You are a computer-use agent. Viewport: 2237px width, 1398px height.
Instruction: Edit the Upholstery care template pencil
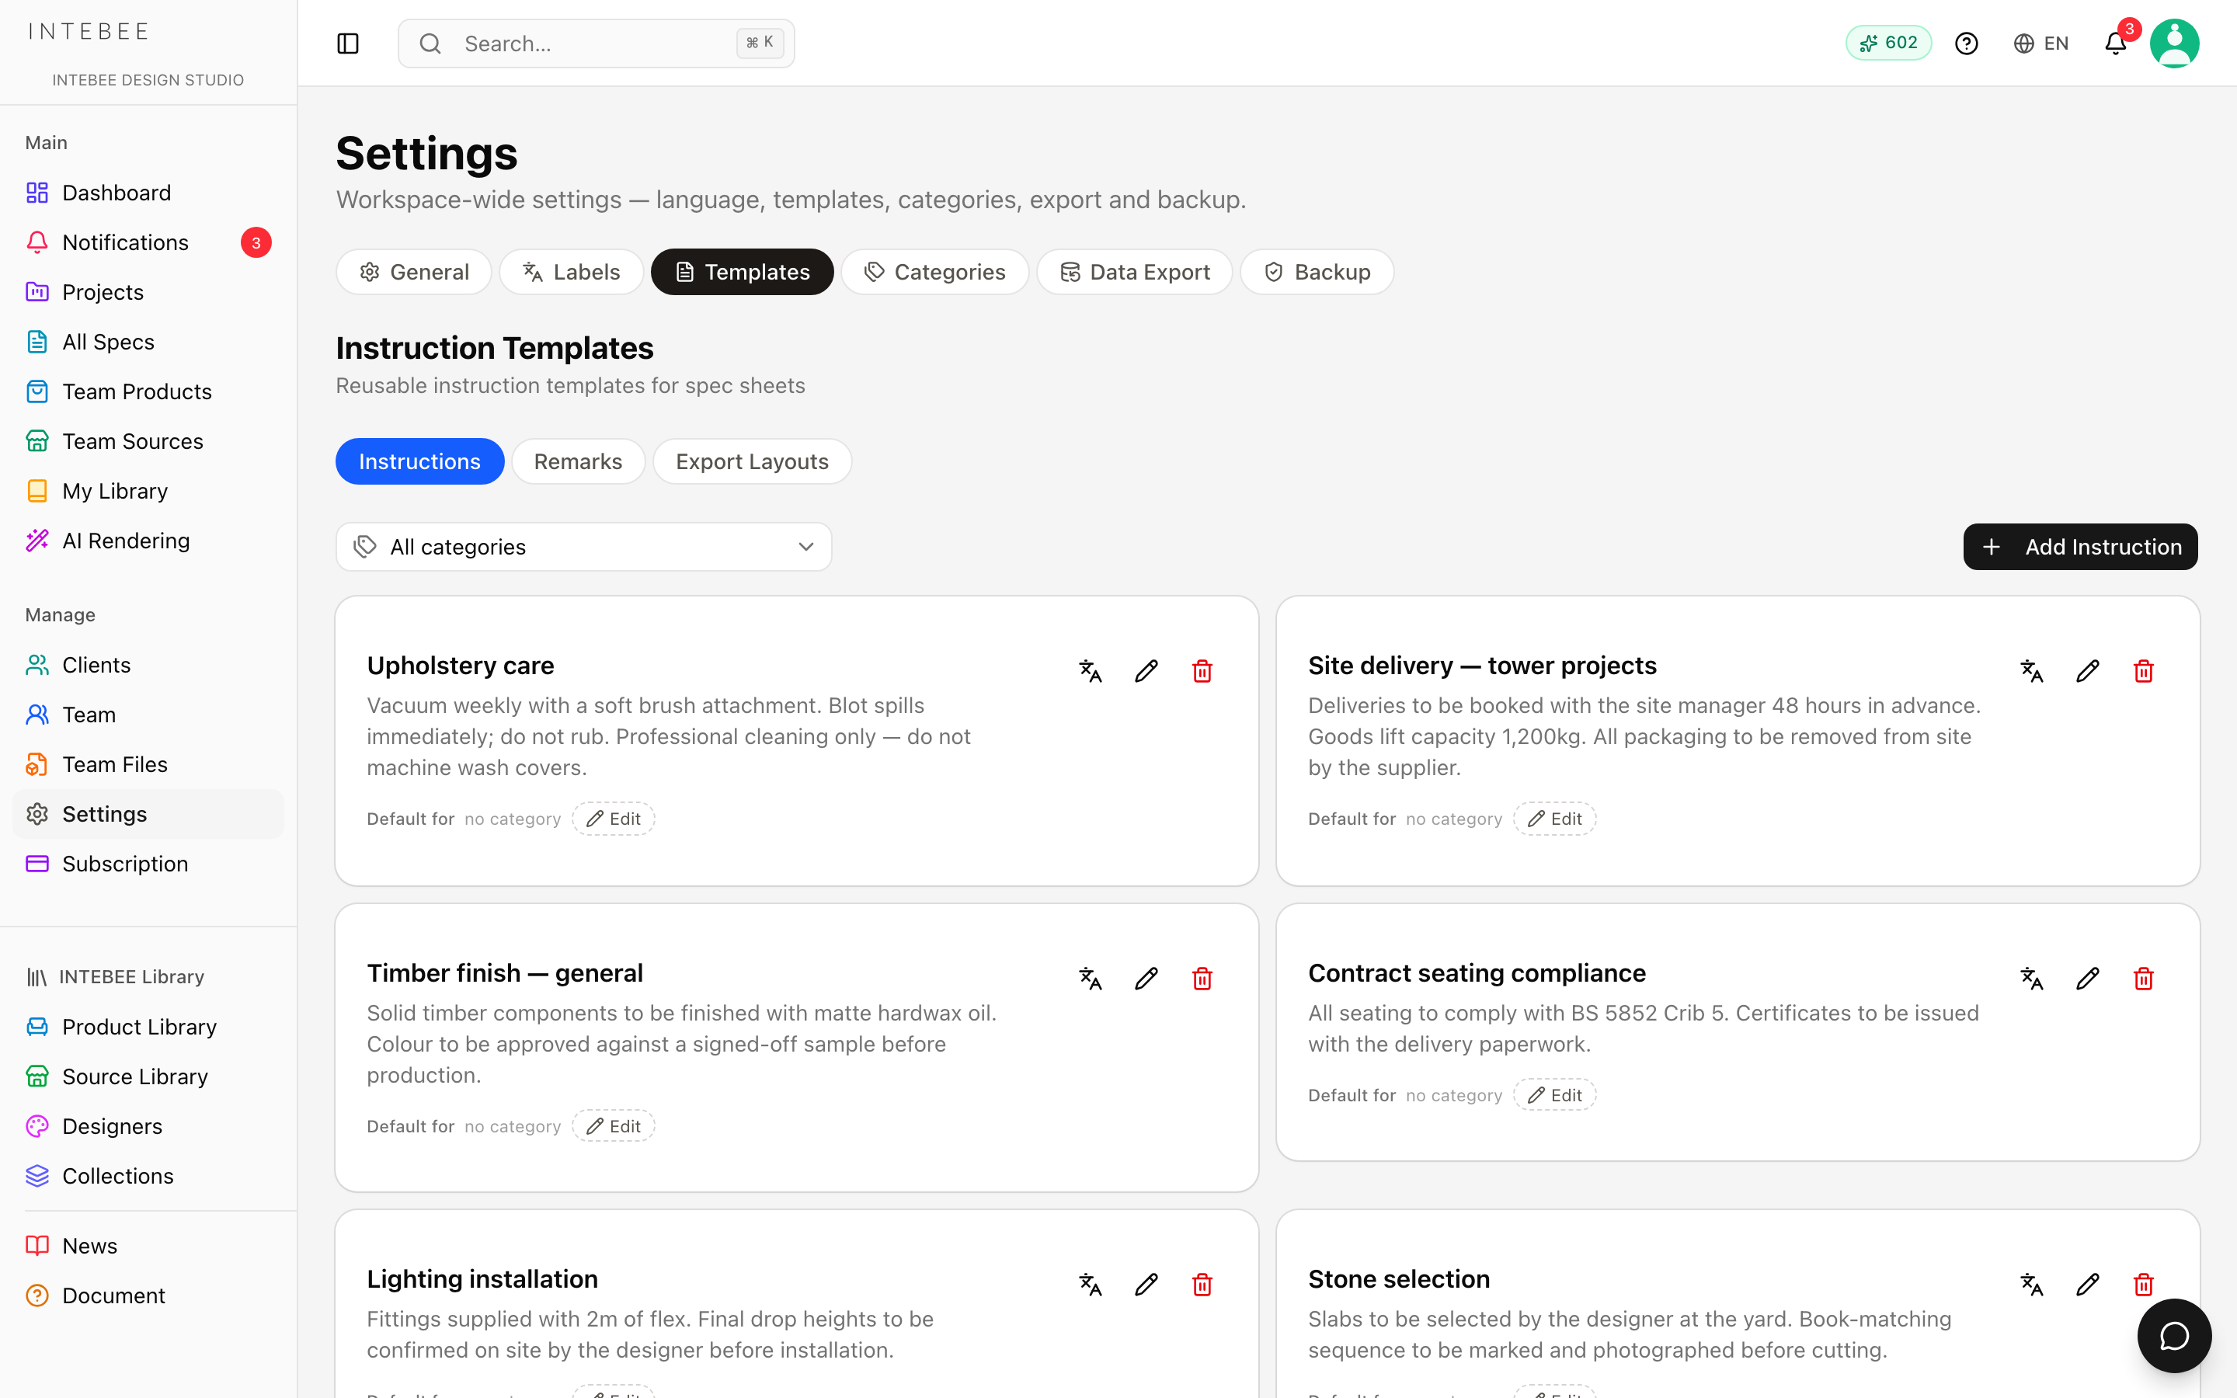1146,670
